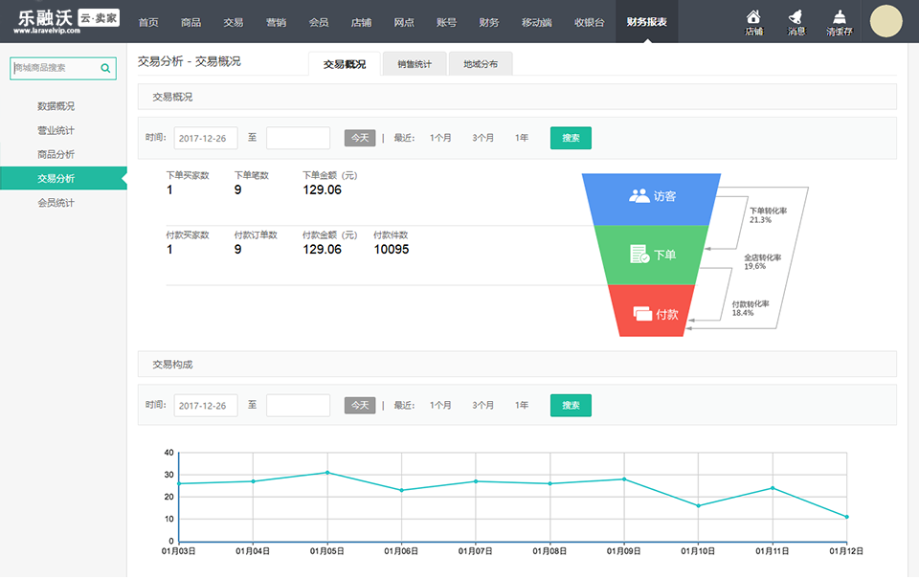Switch to the 地域分布 tab

(x=481, y=64)
